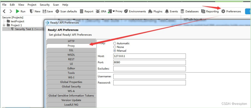
Task: Select the Automatic proxy radio button
Action: coord(115,43)
